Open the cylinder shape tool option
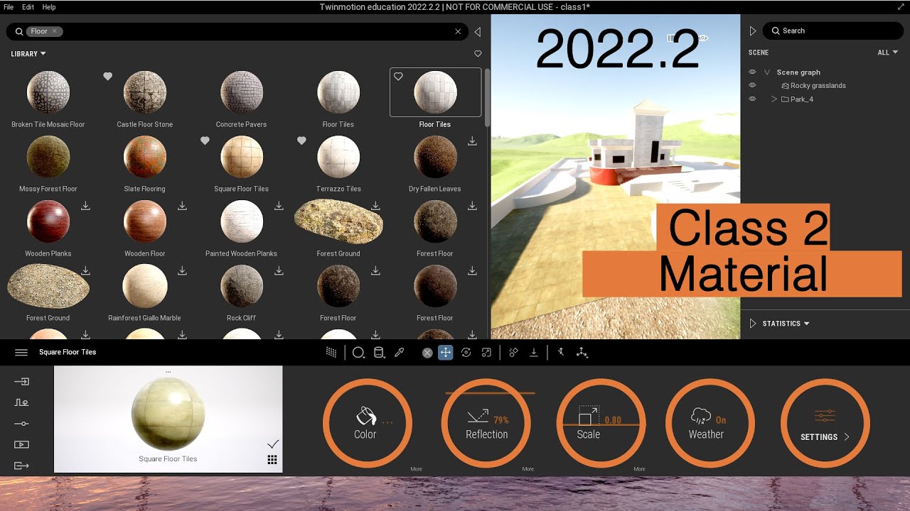 tap(379, 353)
